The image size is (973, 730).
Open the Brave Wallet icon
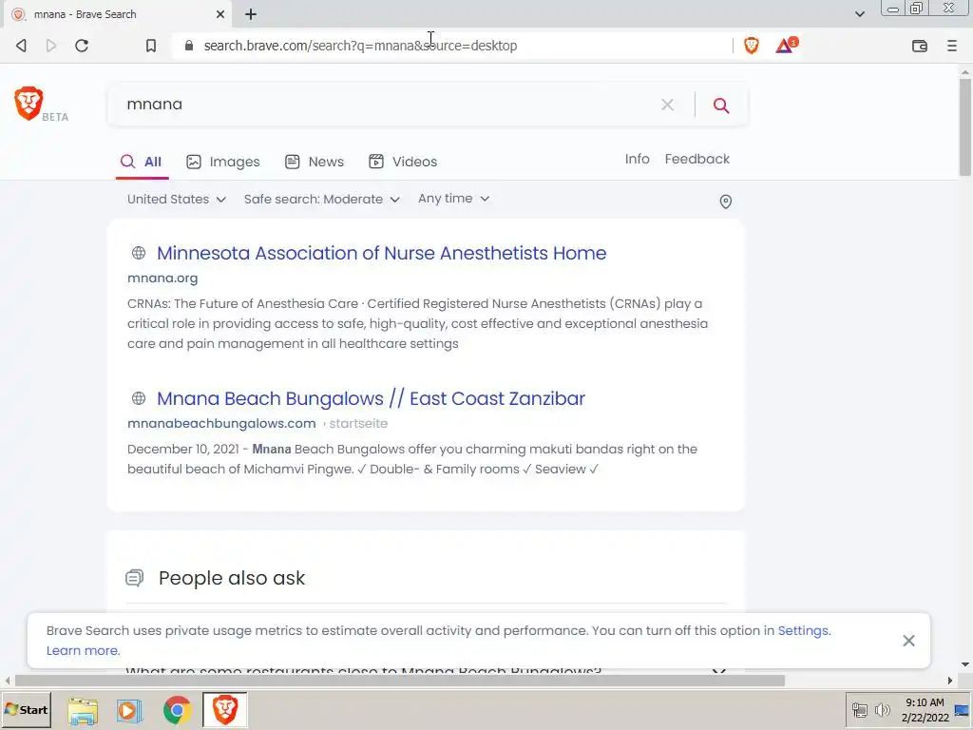[919, 46]
